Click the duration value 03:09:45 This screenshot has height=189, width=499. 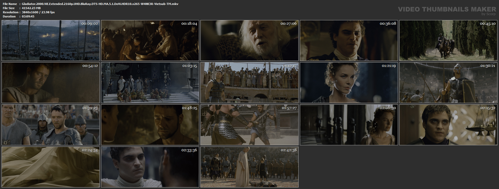28,16
